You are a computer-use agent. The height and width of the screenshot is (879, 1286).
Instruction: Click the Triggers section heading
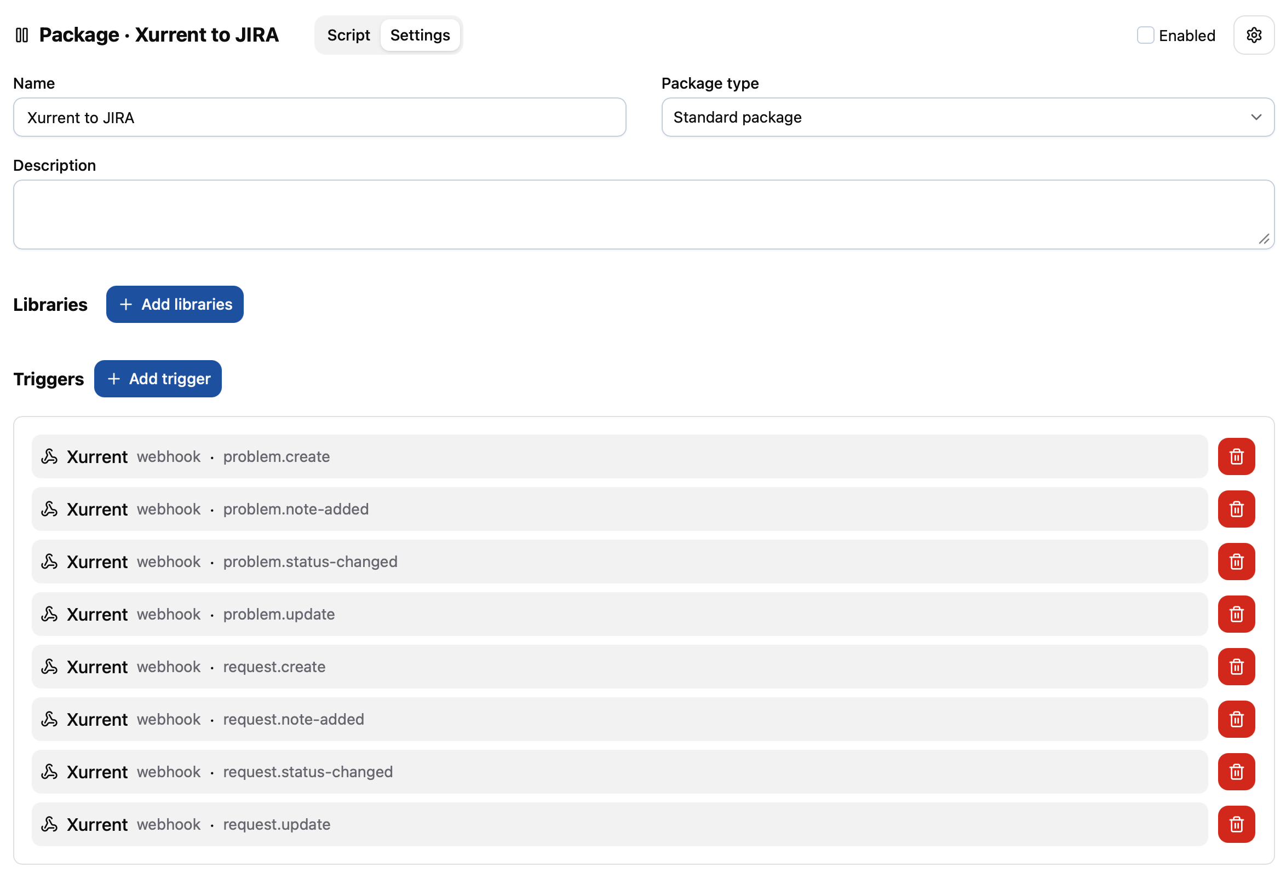click(49, 379)
